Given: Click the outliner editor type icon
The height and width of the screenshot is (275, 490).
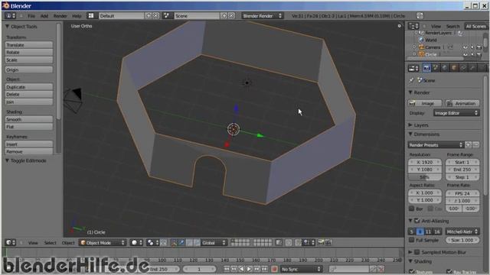Looking at the screenshot, I should [x=413, y=26].
